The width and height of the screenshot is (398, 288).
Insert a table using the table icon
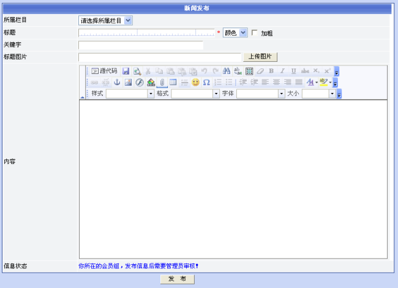coord(173,82)
